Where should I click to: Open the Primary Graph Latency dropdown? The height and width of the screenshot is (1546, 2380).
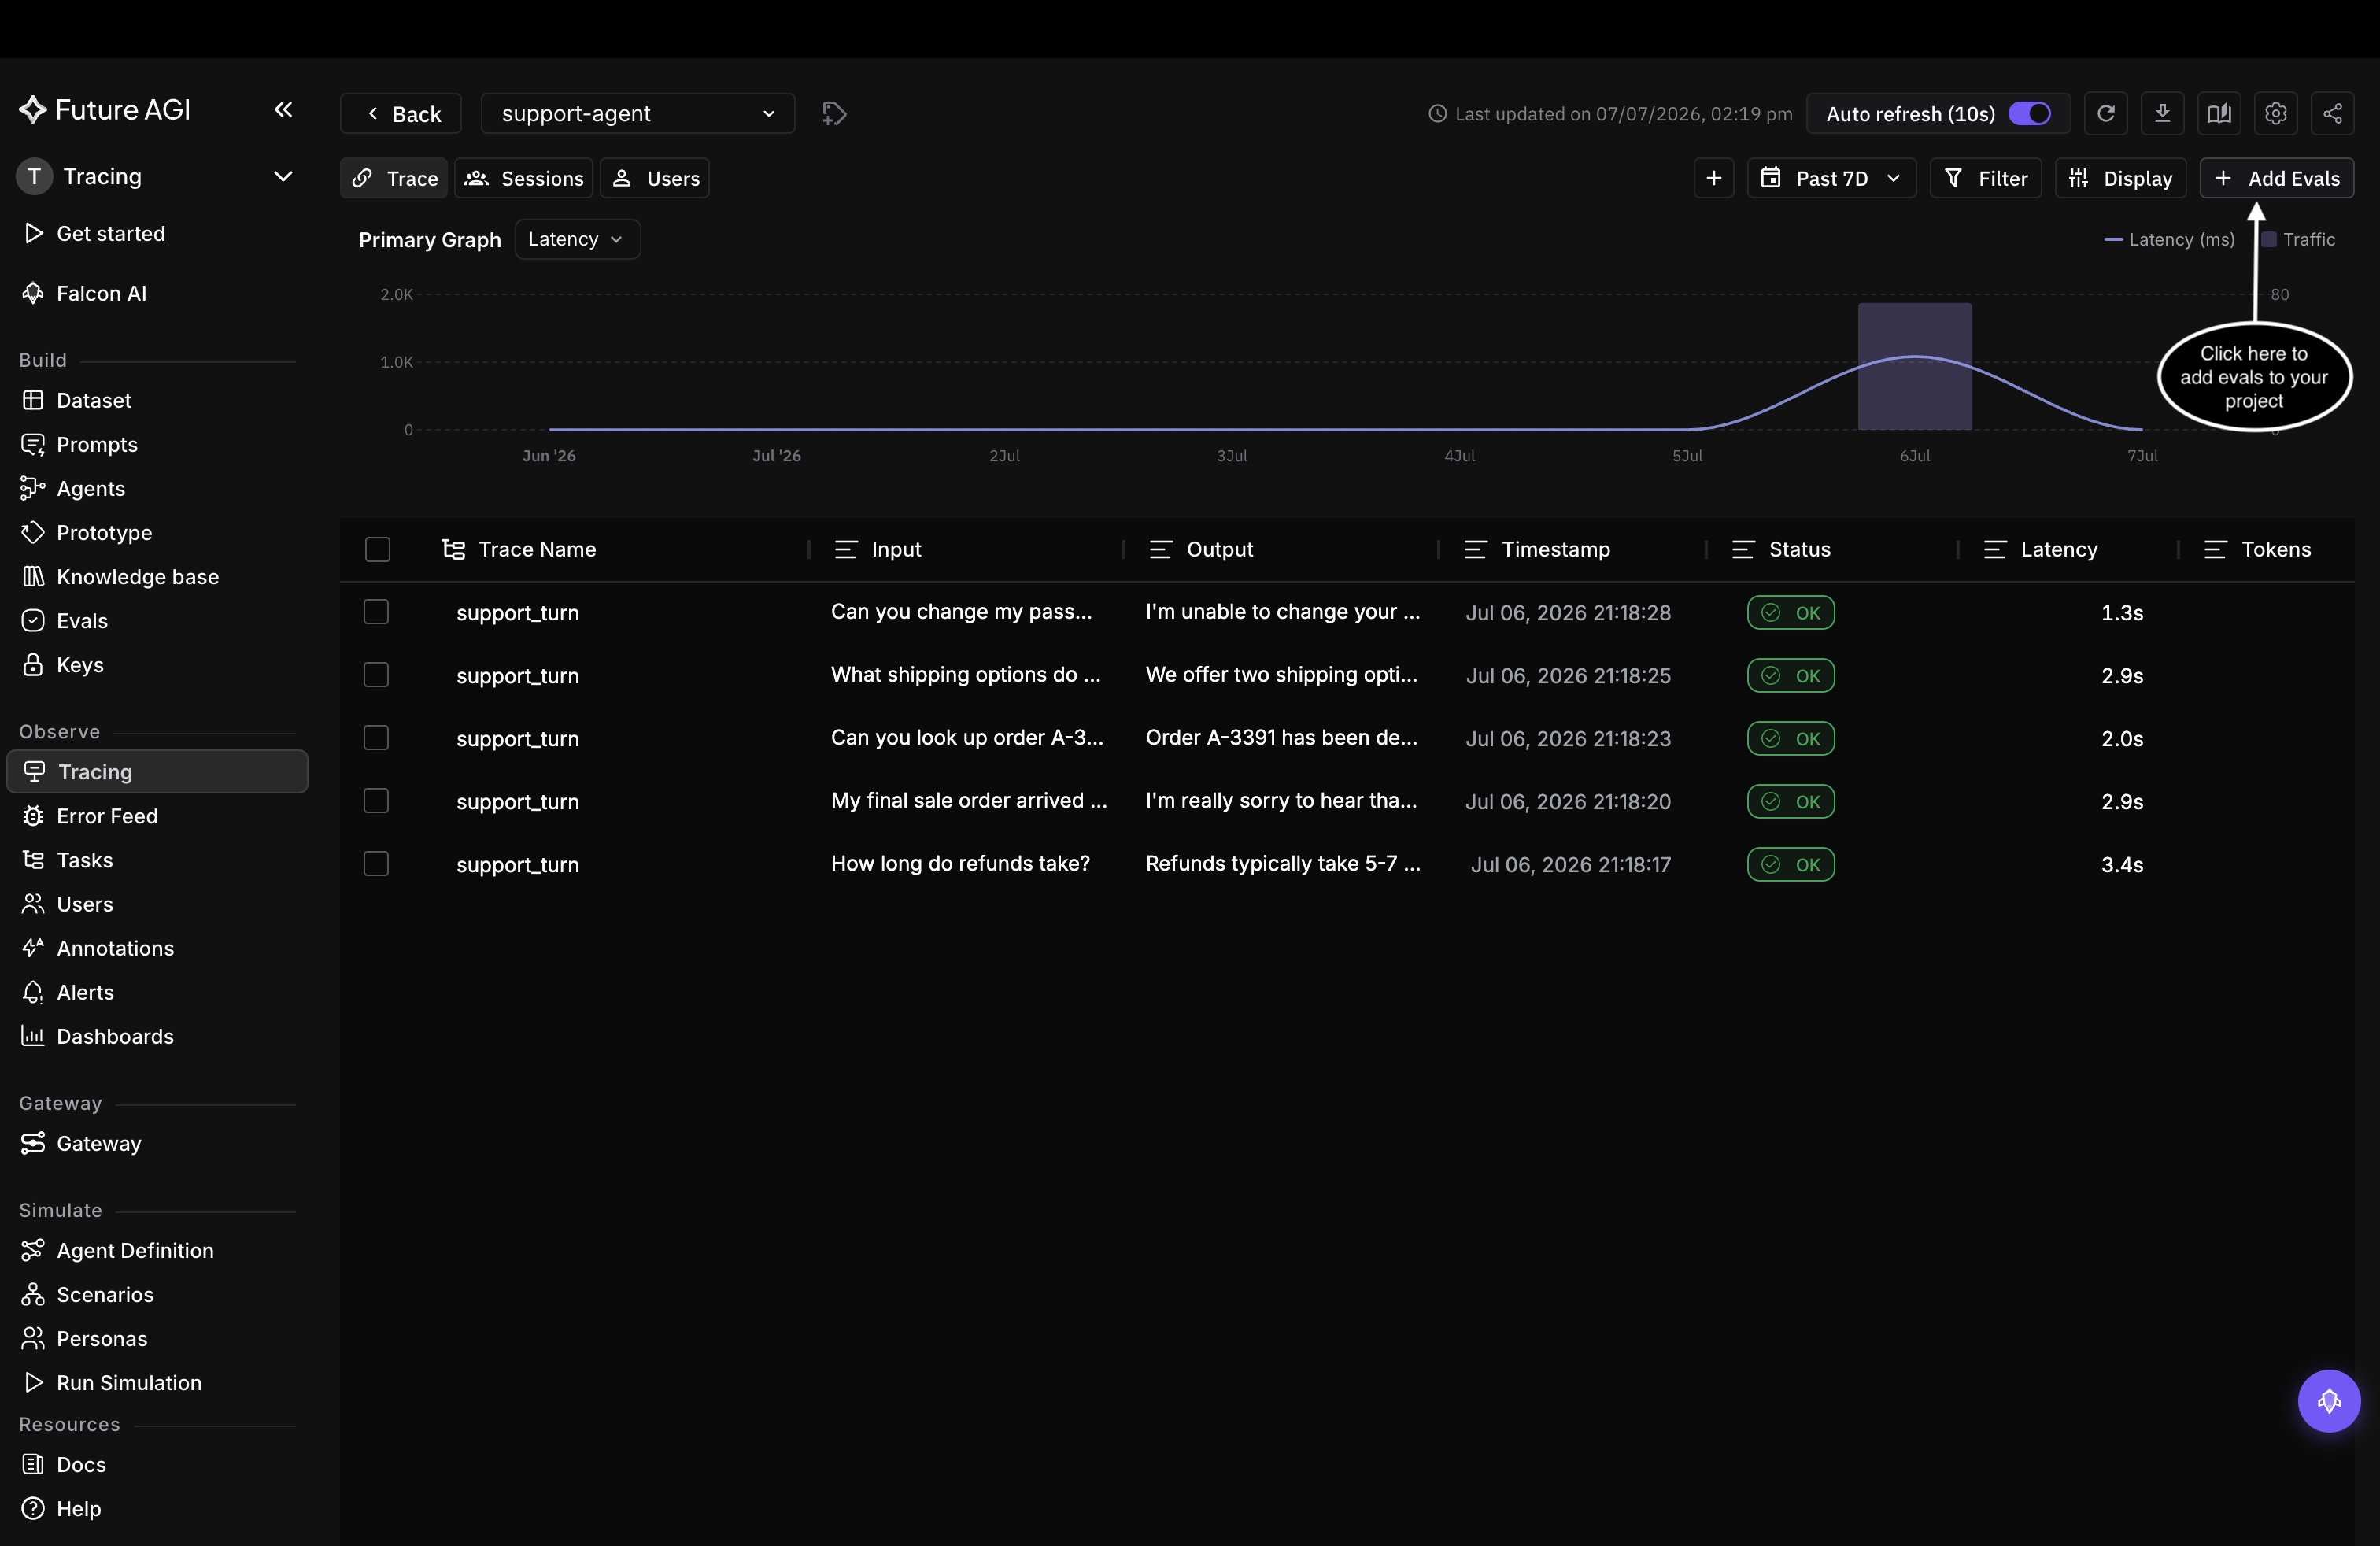pyautogui.click(x=577, y=239)
